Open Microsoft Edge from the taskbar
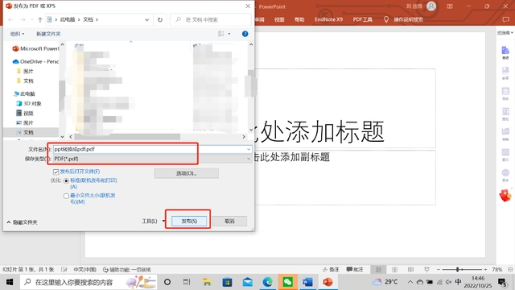515x290 pixels. (x=268, y=282)
